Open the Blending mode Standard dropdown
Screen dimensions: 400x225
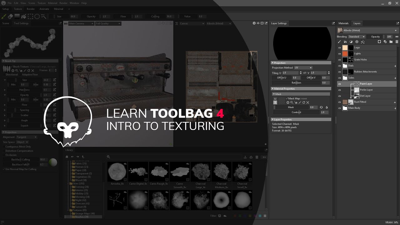click(x=357, y=37)
